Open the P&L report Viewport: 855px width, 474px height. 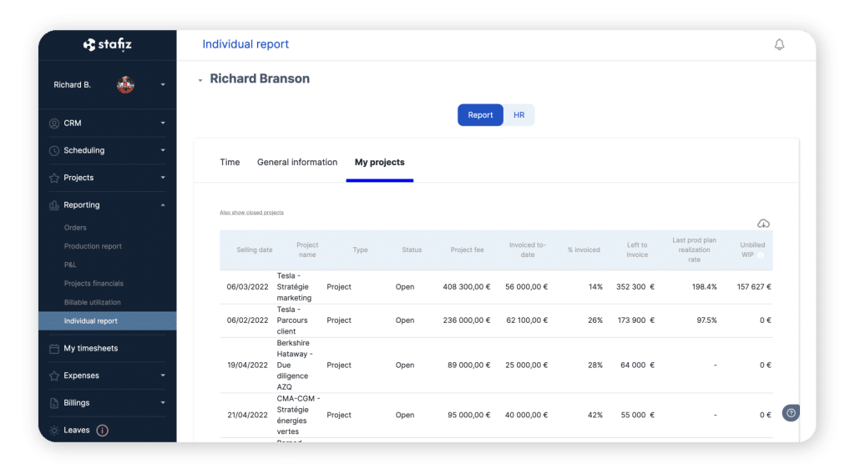tap(70, 265)
